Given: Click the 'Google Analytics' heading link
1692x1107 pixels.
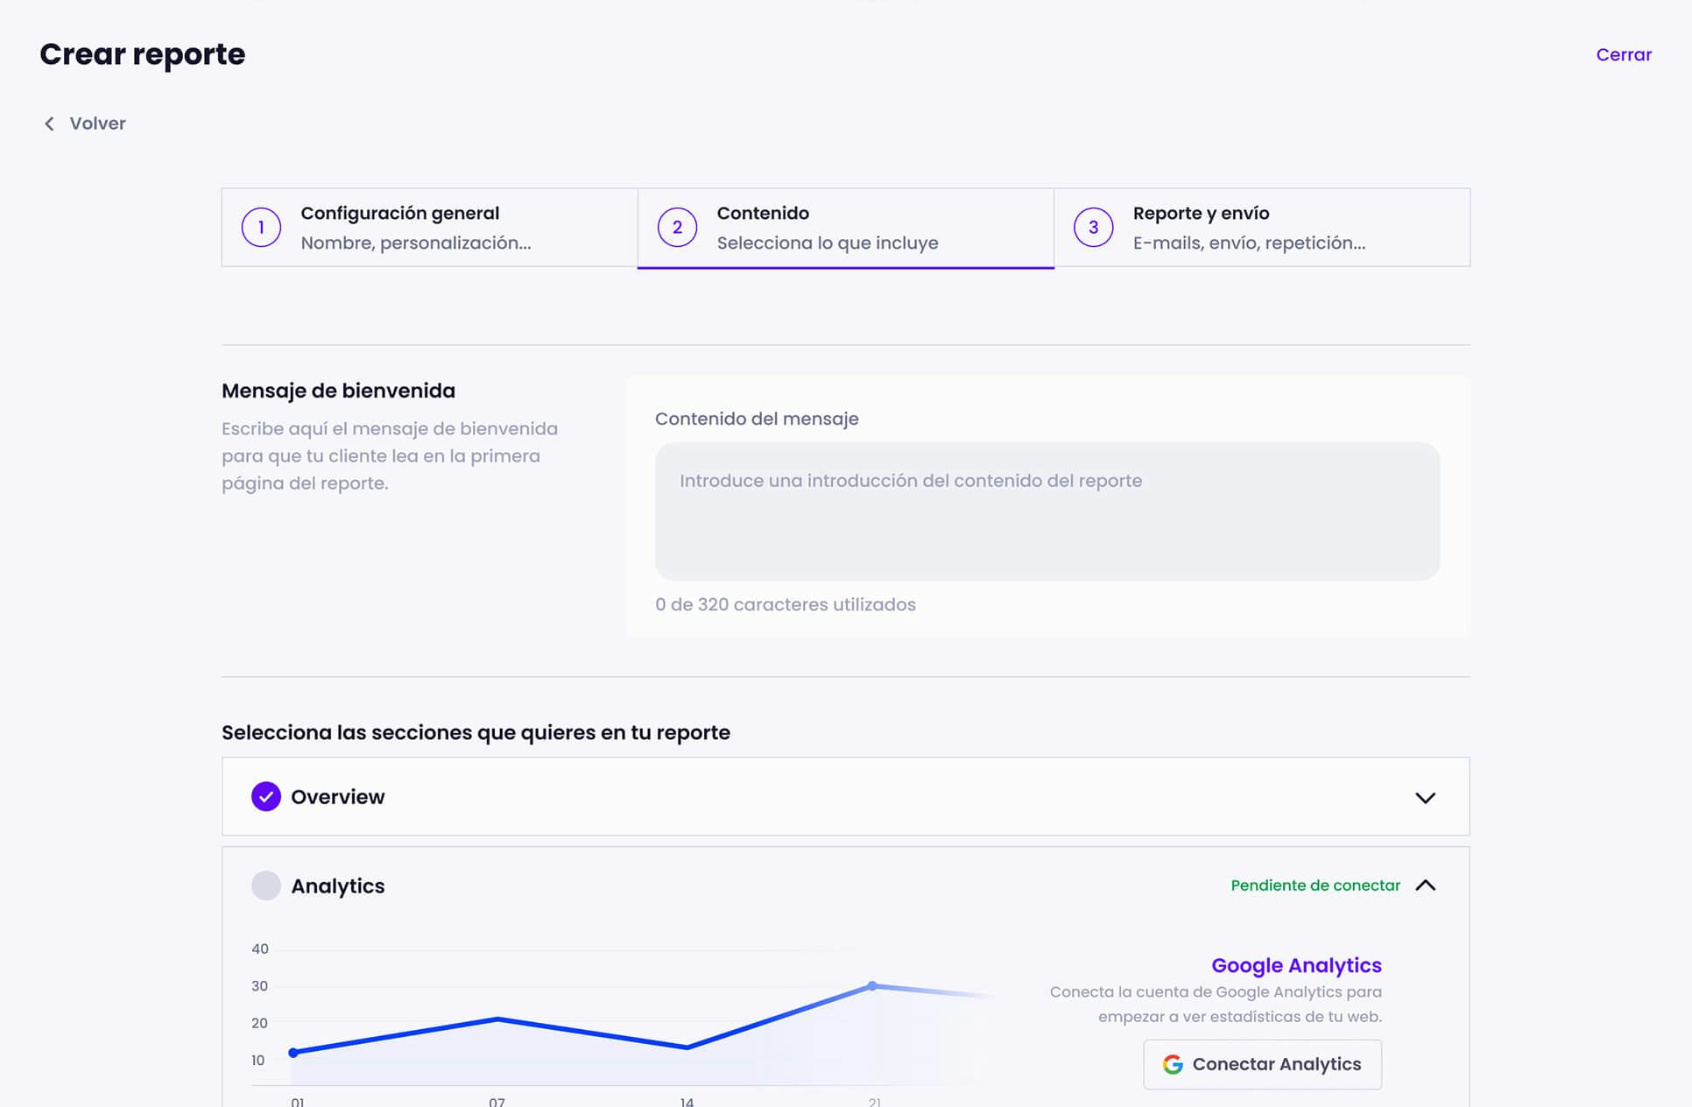Looking at the screenshot, I should click(1296, 965).
